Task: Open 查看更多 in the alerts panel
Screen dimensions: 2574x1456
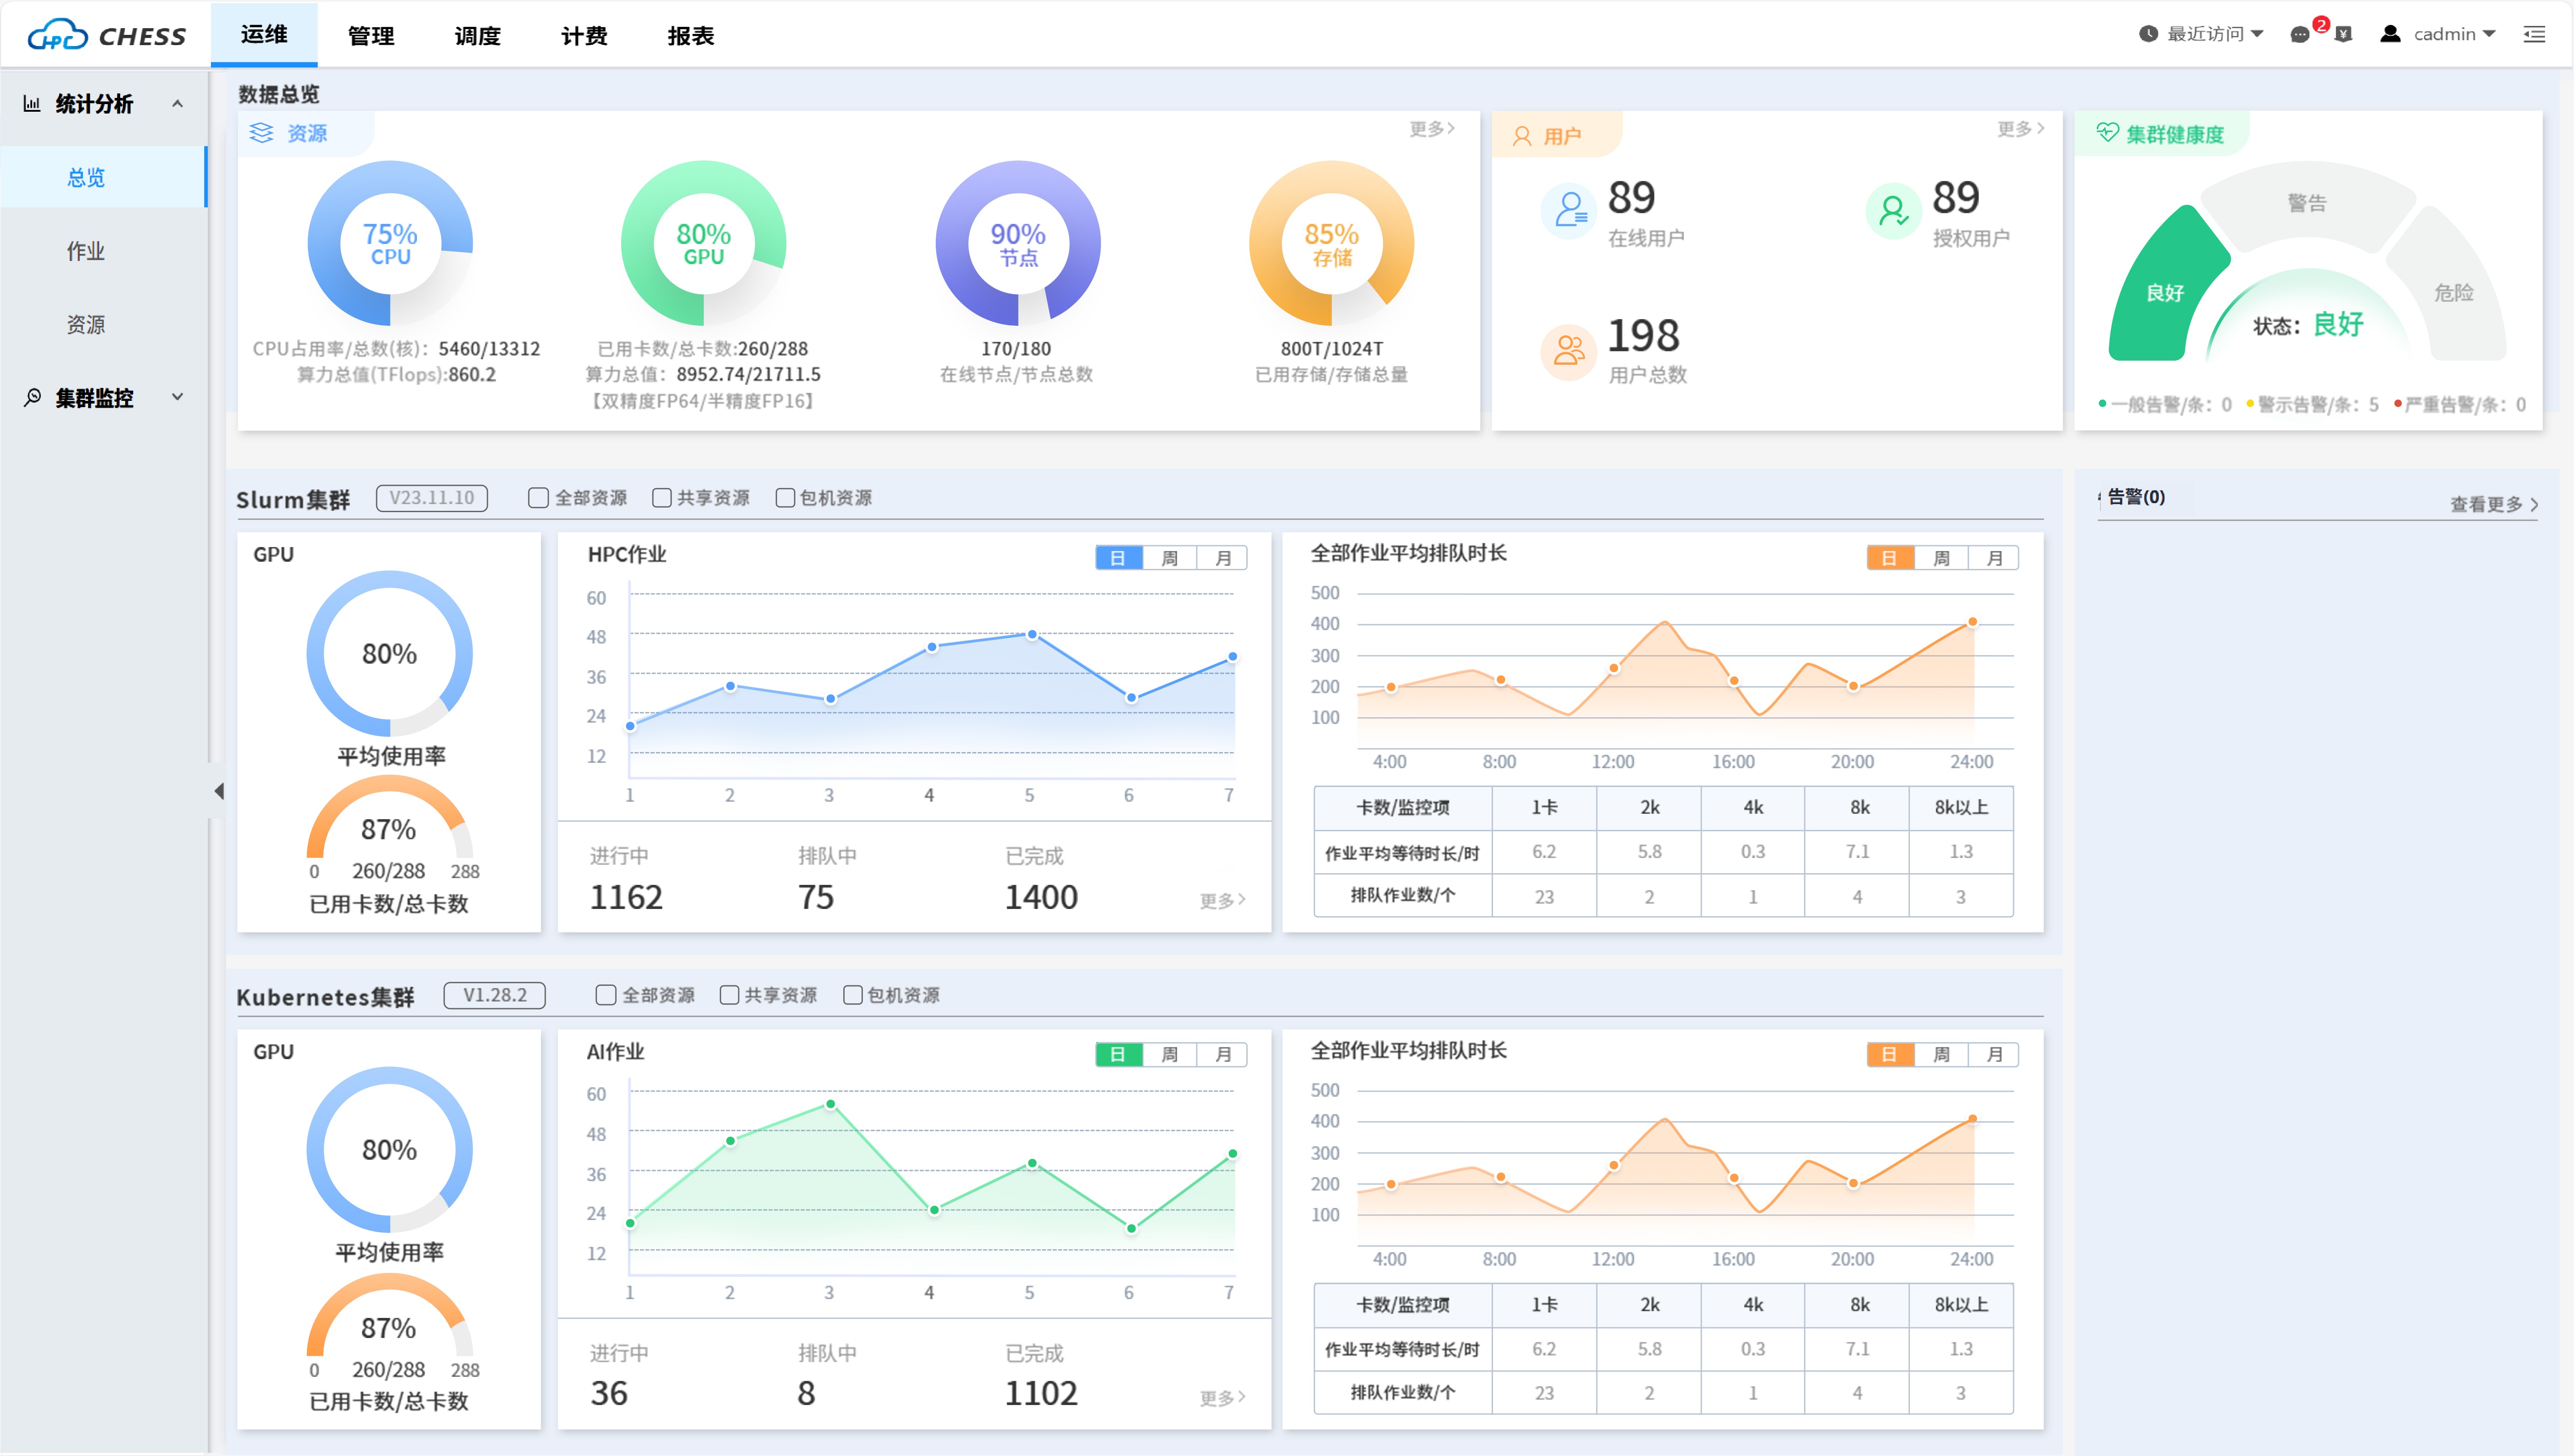Action: 2493,505
